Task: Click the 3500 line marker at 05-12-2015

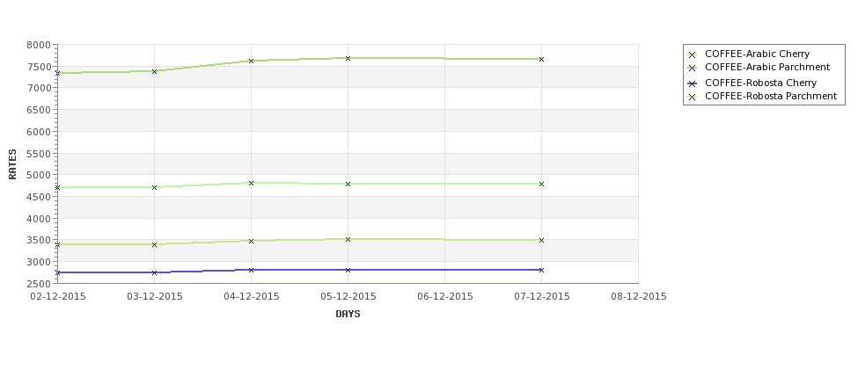Action: [x=348, y=239]
